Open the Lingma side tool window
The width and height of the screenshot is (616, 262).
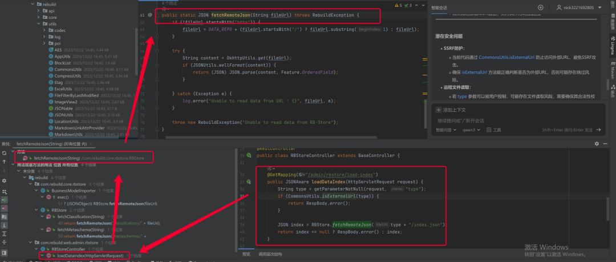click(x=613, y=45)
